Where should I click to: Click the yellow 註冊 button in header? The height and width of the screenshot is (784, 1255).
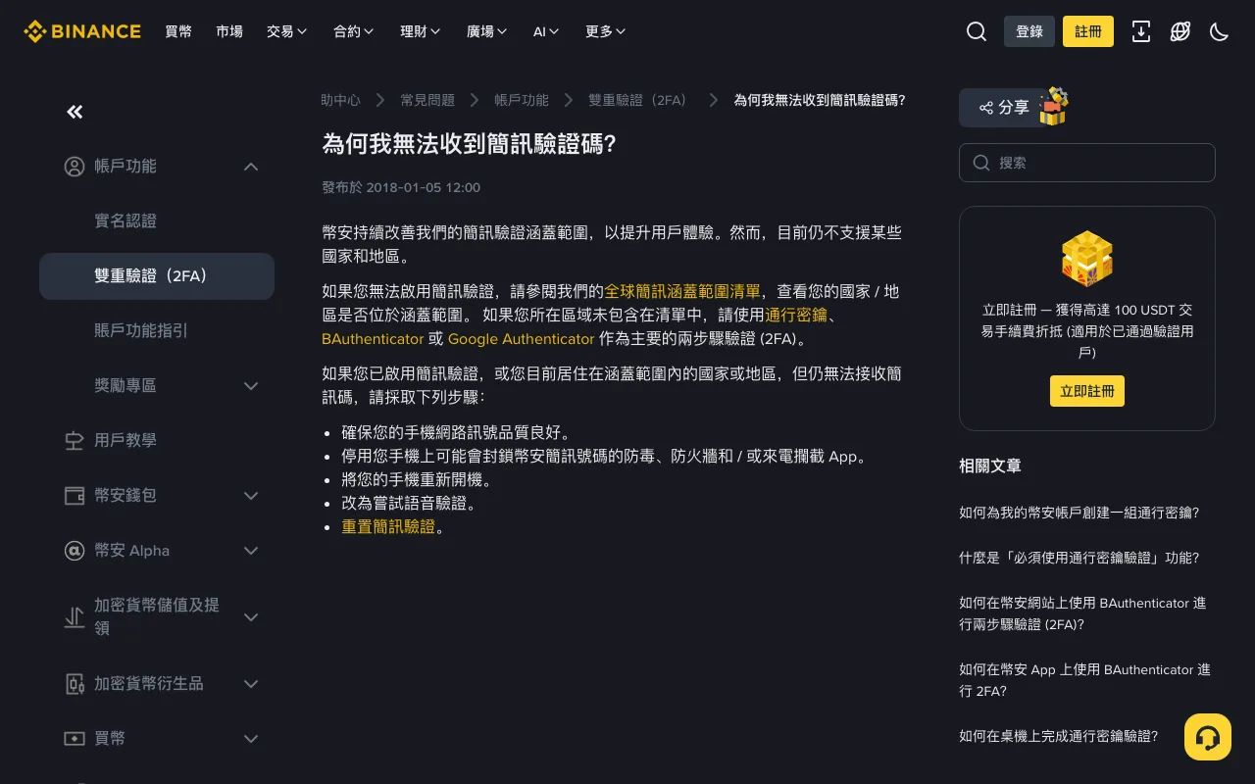(x=1088, y=31)
